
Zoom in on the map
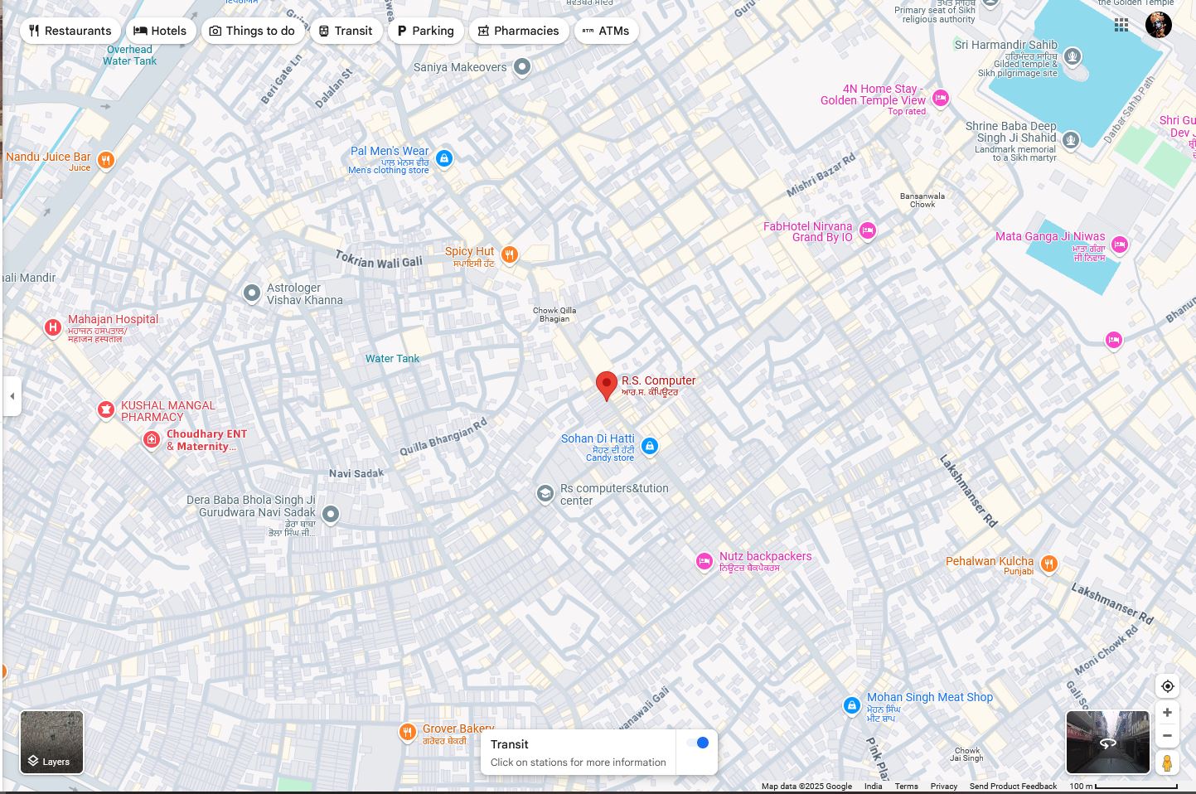tap(1167, 713)
